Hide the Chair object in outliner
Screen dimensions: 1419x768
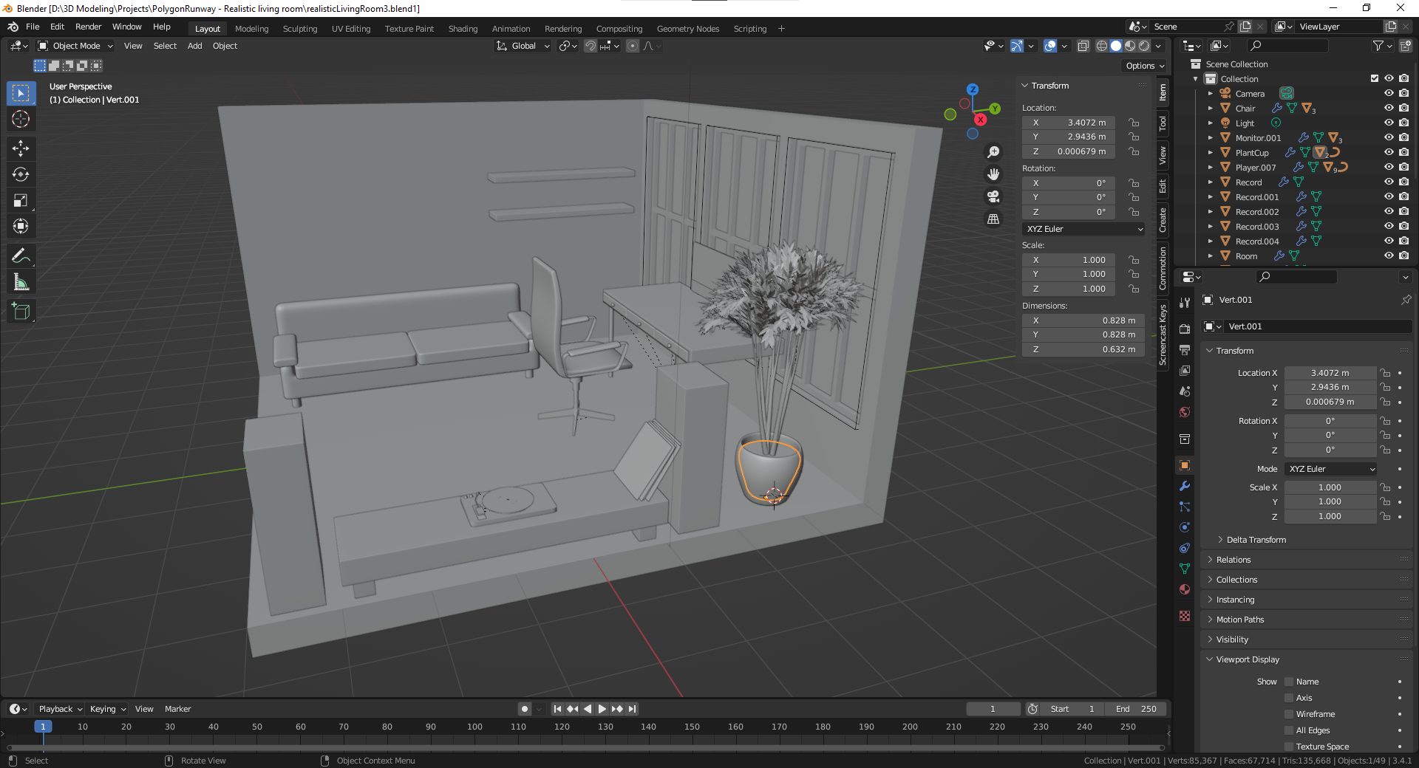1389,109
